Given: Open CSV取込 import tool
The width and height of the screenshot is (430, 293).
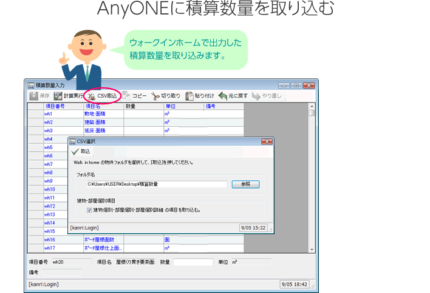Looking at the screenshot, I should coord(103,96).
